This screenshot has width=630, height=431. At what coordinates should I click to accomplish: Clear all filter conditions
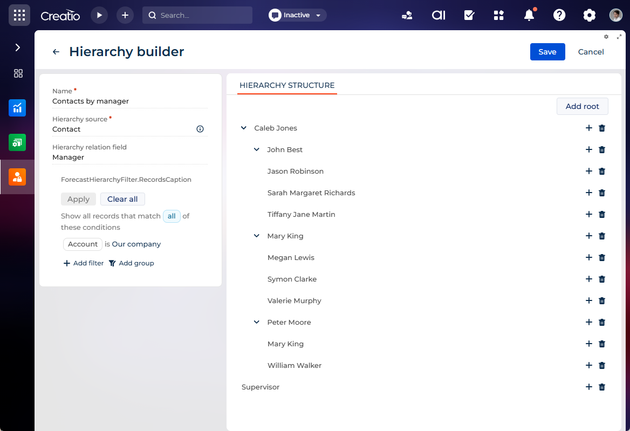click(x=122, y=199)
